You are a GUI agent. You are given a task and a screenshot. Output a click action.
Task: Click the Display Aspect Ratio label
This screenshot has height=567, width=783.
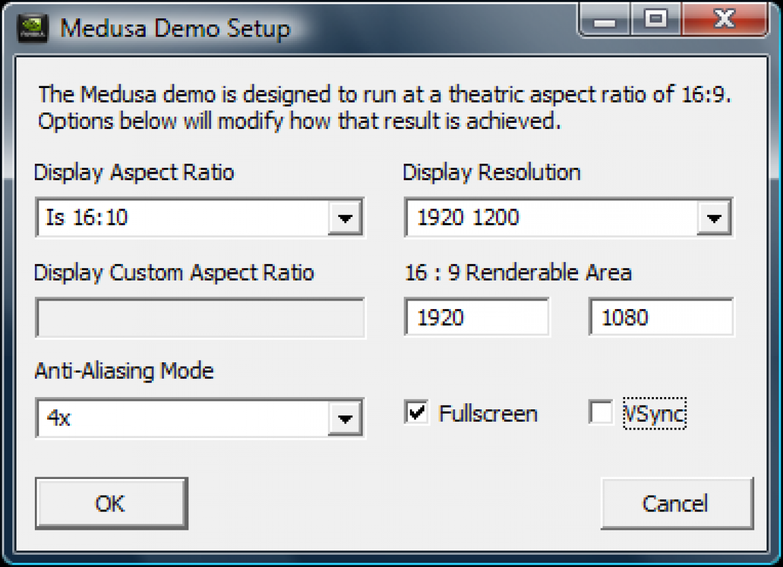pos(134,172)
